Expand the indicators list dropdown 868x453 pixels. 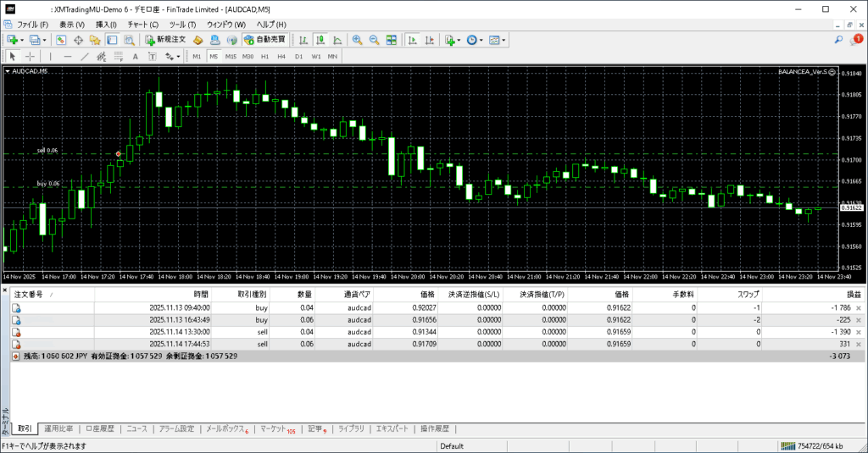click(x=459, y=40)
